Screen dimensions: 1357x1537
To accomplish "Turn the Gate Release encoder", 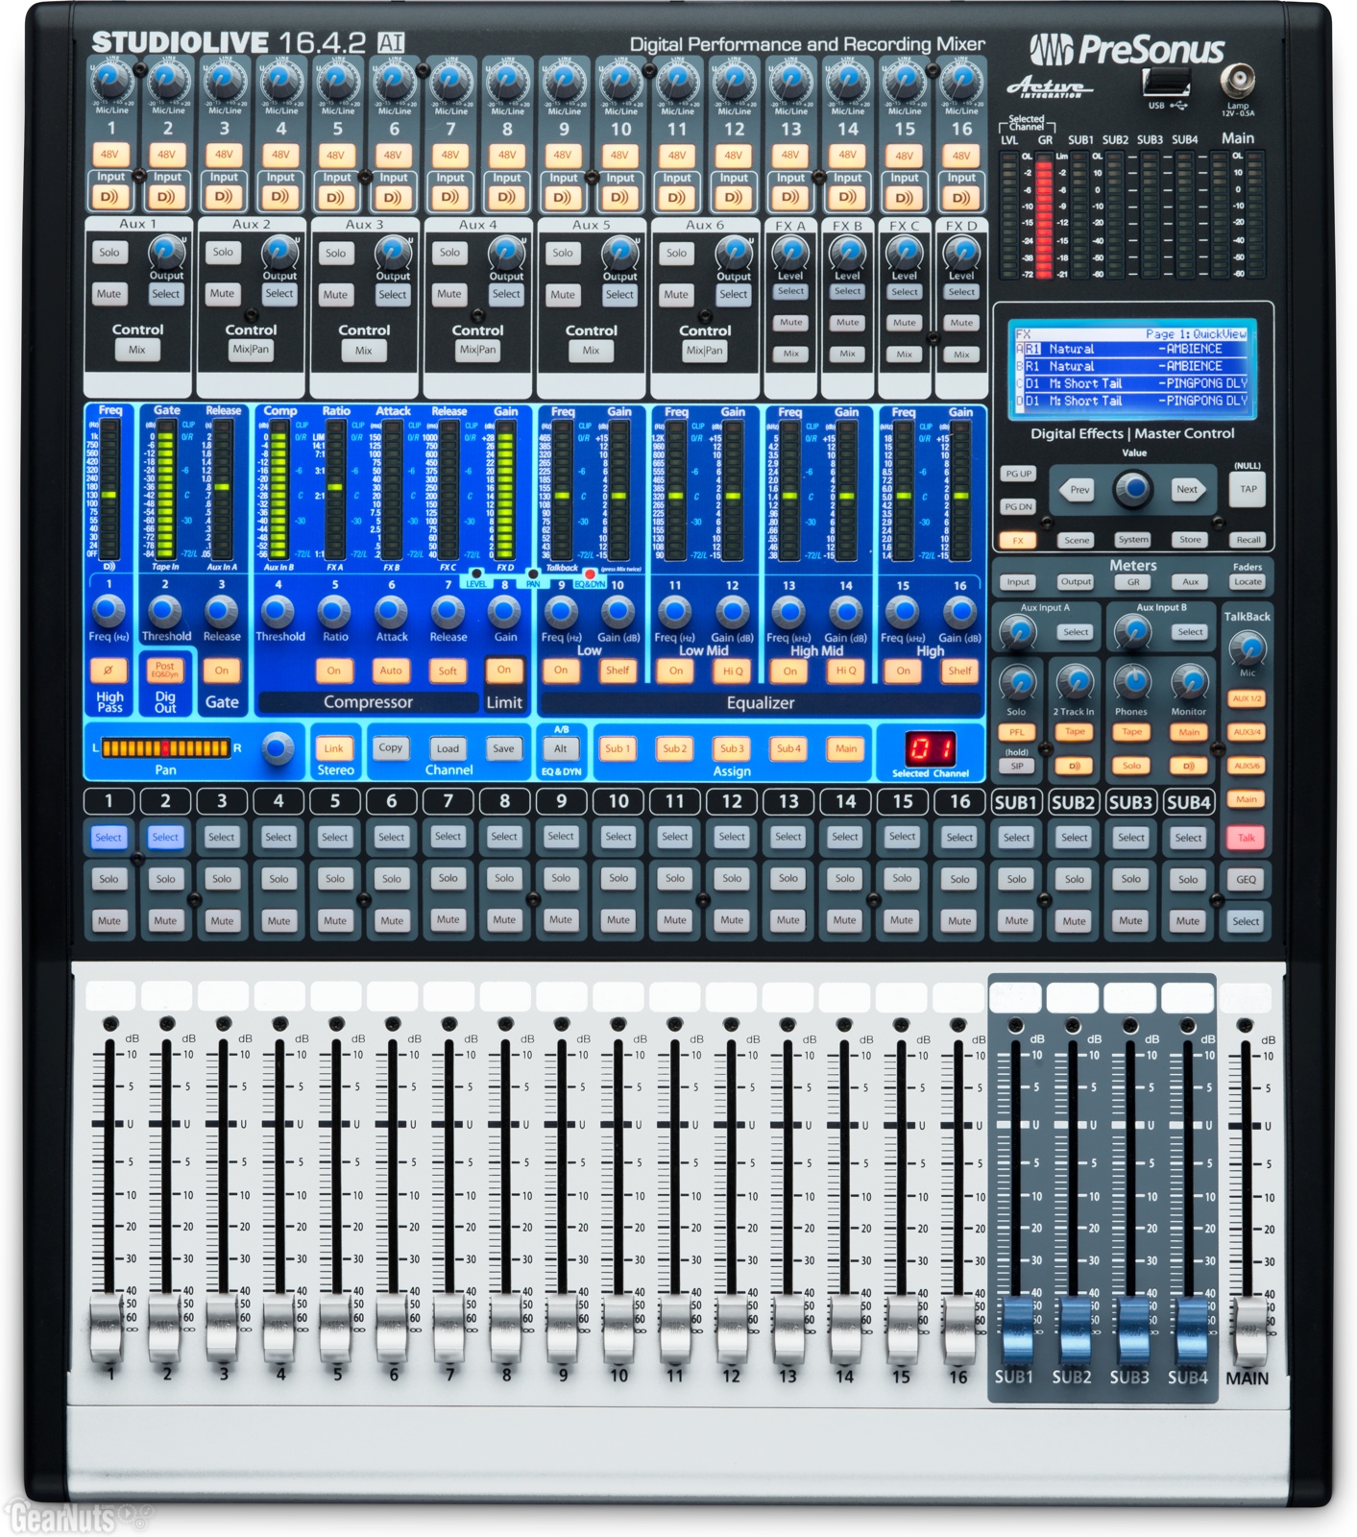I will coord(222,610).
